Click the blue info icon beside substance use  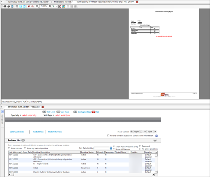coord(156,136)
